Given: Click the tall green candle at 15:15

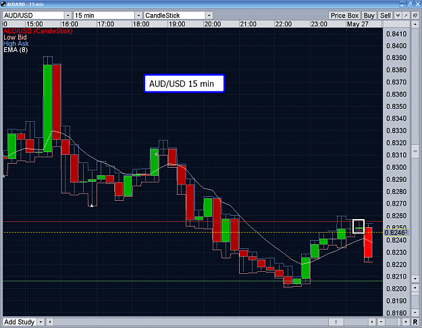Looking at the screenshot, I should tap(48, 108).
